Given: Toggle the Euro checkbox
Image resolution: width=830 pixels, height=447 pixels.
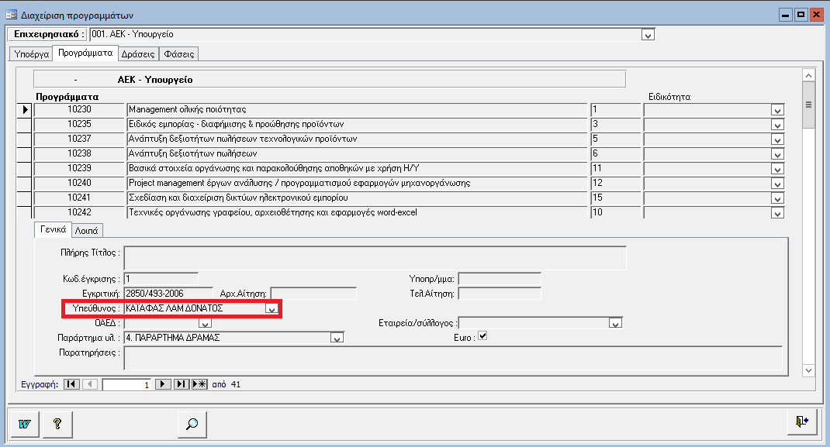Looking at the screenshot, I should point(482,337).
